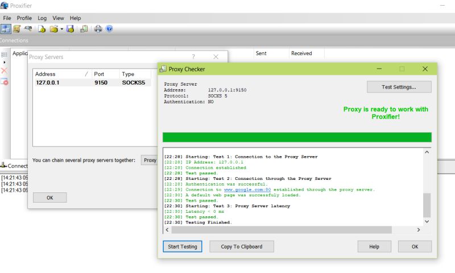The height and width of the screenshot is (273, 455).
Task: Click OK in the Proxy Servers dialog
Action: pyautogui.click(x=50, y=198)
